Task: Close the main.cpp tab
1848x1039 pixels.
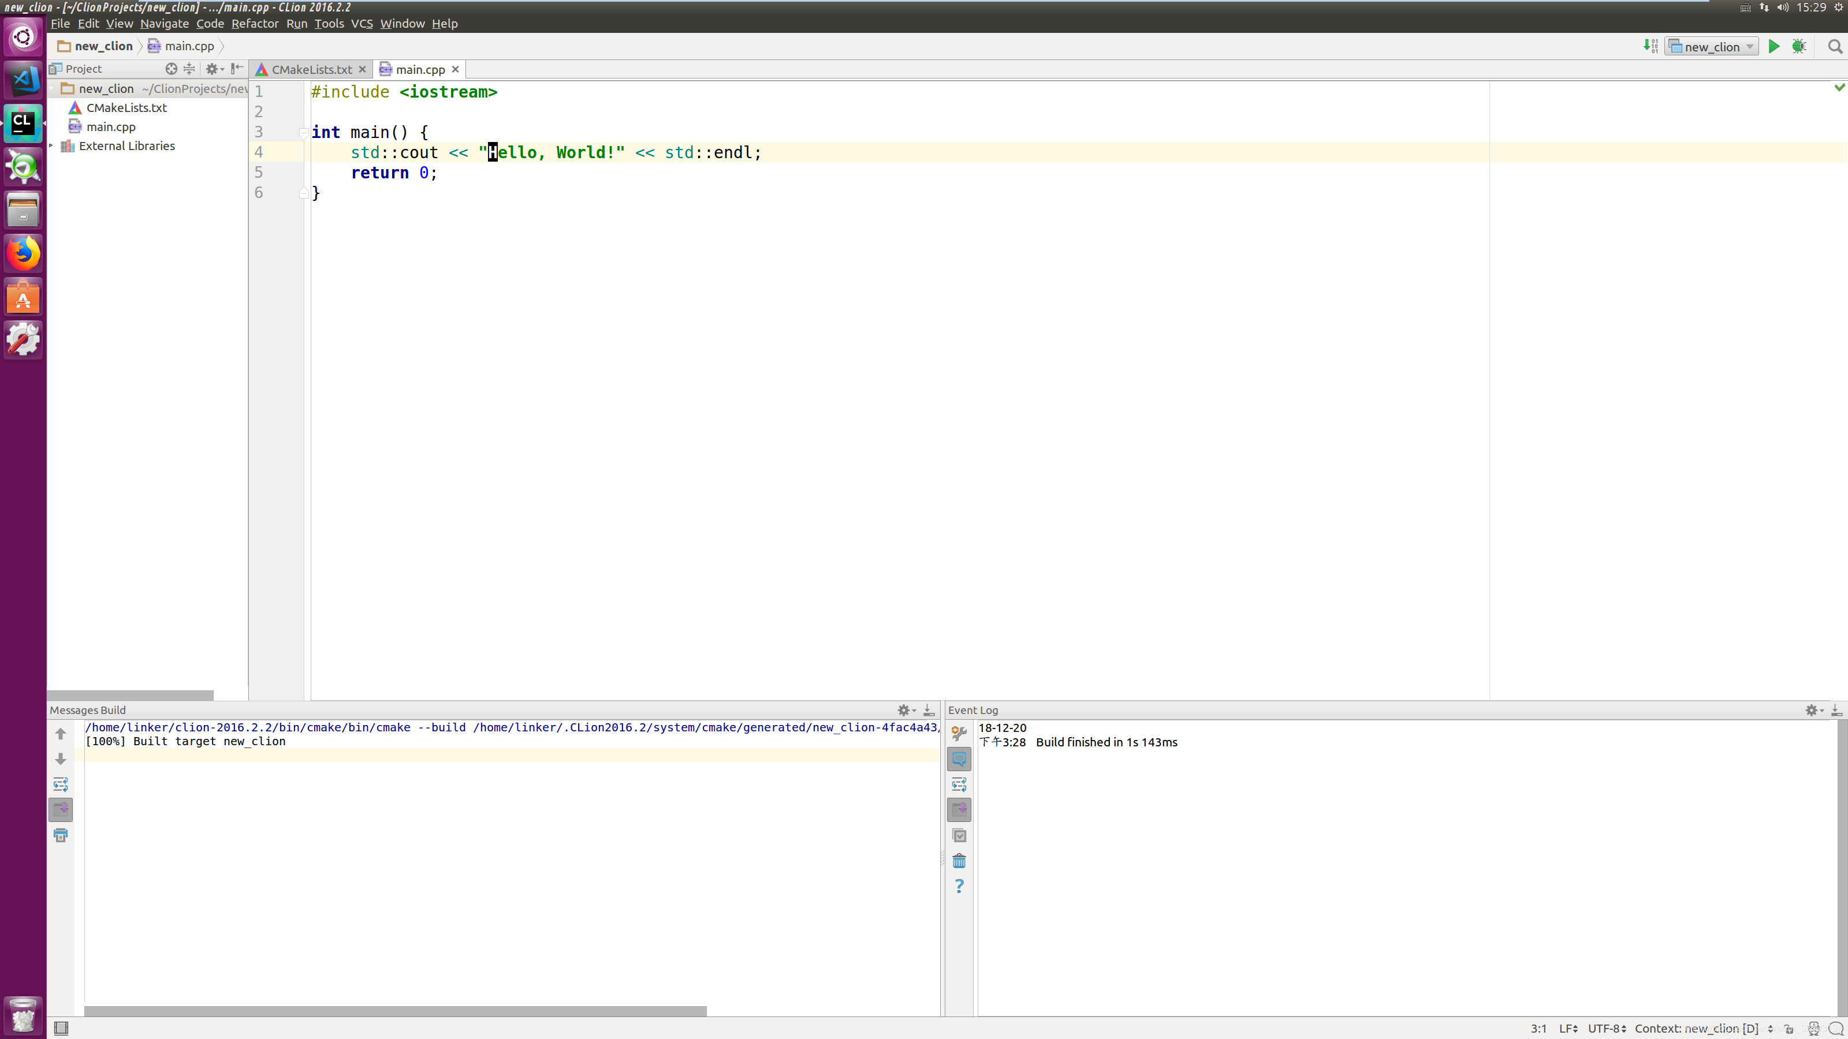Action: tap(455, 69)
